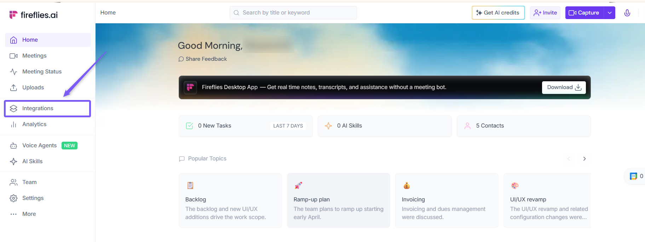Viewport: 645px width, 242px height.
Task: Click the Get AI credits button
Action: point(498,13)
